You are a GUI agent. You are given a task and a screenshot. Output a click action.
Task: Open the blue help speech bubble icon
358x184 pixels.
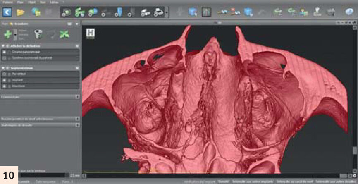click(349, 12)
